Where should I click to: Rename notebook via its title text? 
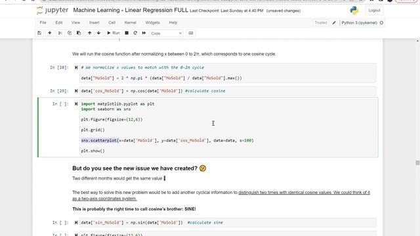[x=131, y=10]
